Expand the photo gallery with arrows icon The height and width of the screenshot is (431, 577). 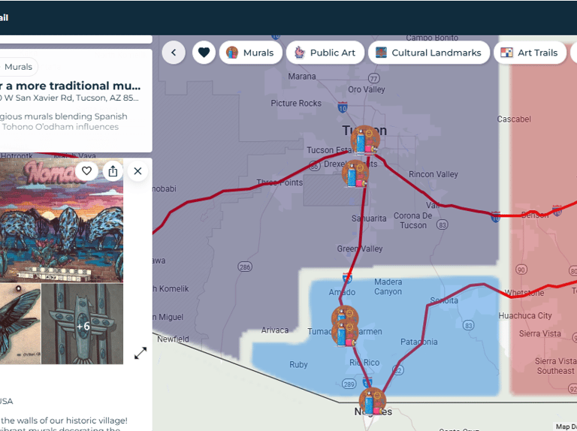[x=140, y=353]
